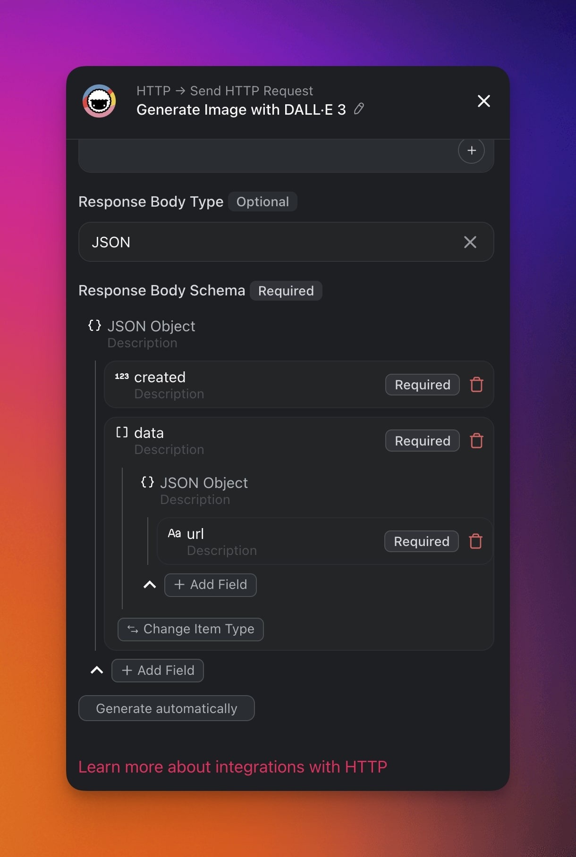
Task: Click the array type icon beside data
Action: pyautogui.click(x=122, y=432)
